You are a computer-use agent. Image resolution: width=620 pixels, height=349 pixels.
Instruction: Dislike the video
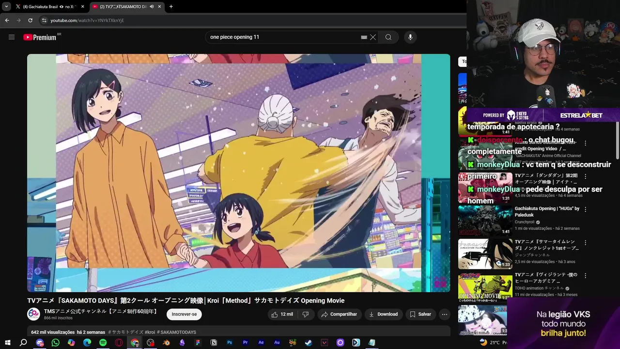[x=305, y=314]
